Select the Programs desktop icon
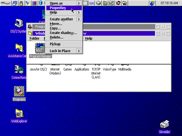182x136 pixels. tap(19, 91)
